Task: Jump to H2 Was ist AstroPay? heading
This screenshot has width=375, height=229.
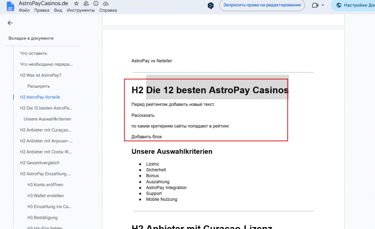Action: 41,76
